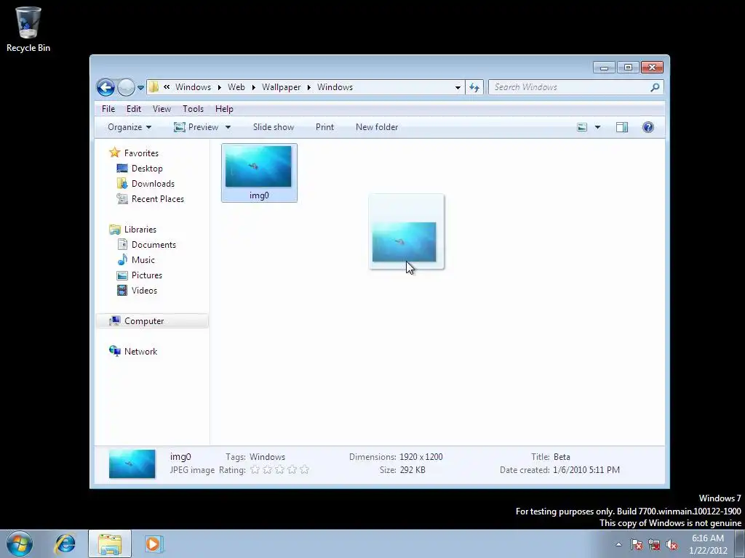This screenshot has width=745, height=558.
Task: Click Show desktop button at taskbar end
Action: click(740, 544)
